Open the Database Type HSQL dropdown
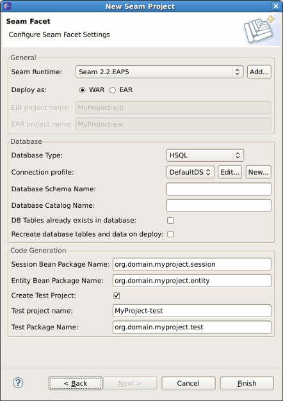This screenshot has height=401, width=283. (x=205, y=155)
